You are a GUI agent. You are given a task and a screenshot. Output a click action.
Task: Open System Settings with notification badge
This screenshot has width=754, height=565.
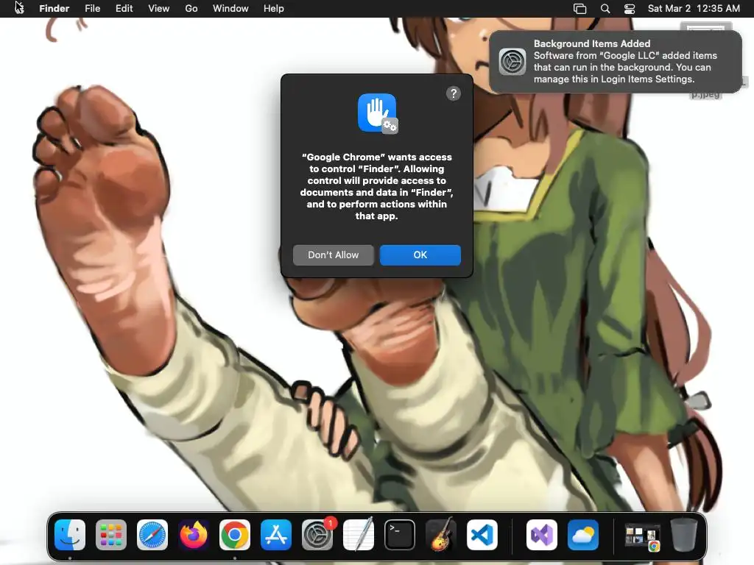pos(317,535)
